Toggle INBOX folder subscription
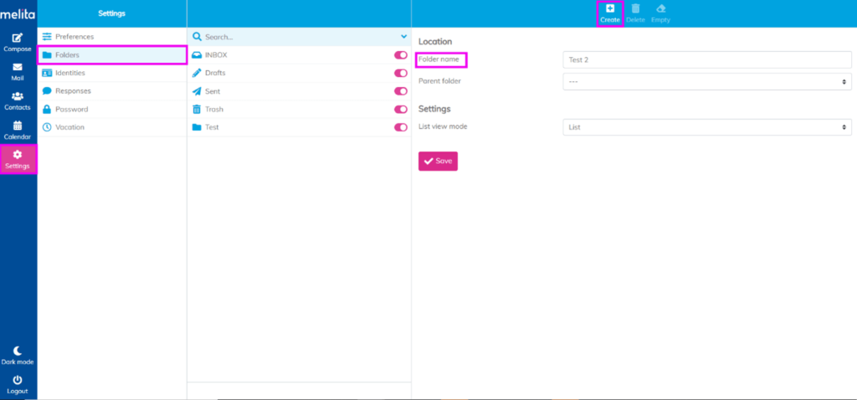 pyautogui.click(x=400, y=55)
